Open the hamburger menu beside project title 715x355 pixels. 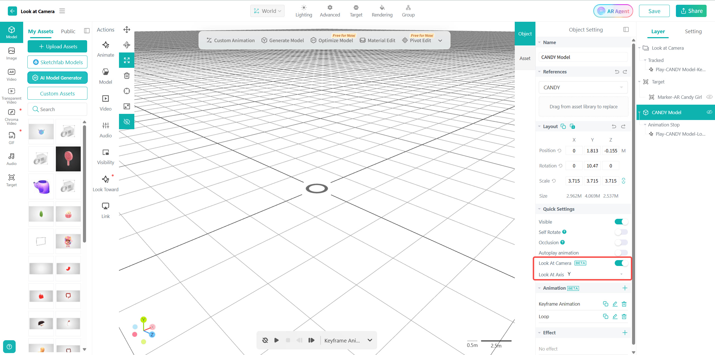(x=62, y=11)
